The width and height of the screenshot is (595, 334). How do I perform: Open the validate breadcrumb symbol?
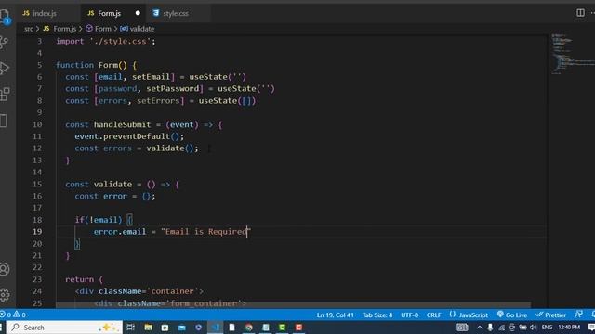point(138,29)
